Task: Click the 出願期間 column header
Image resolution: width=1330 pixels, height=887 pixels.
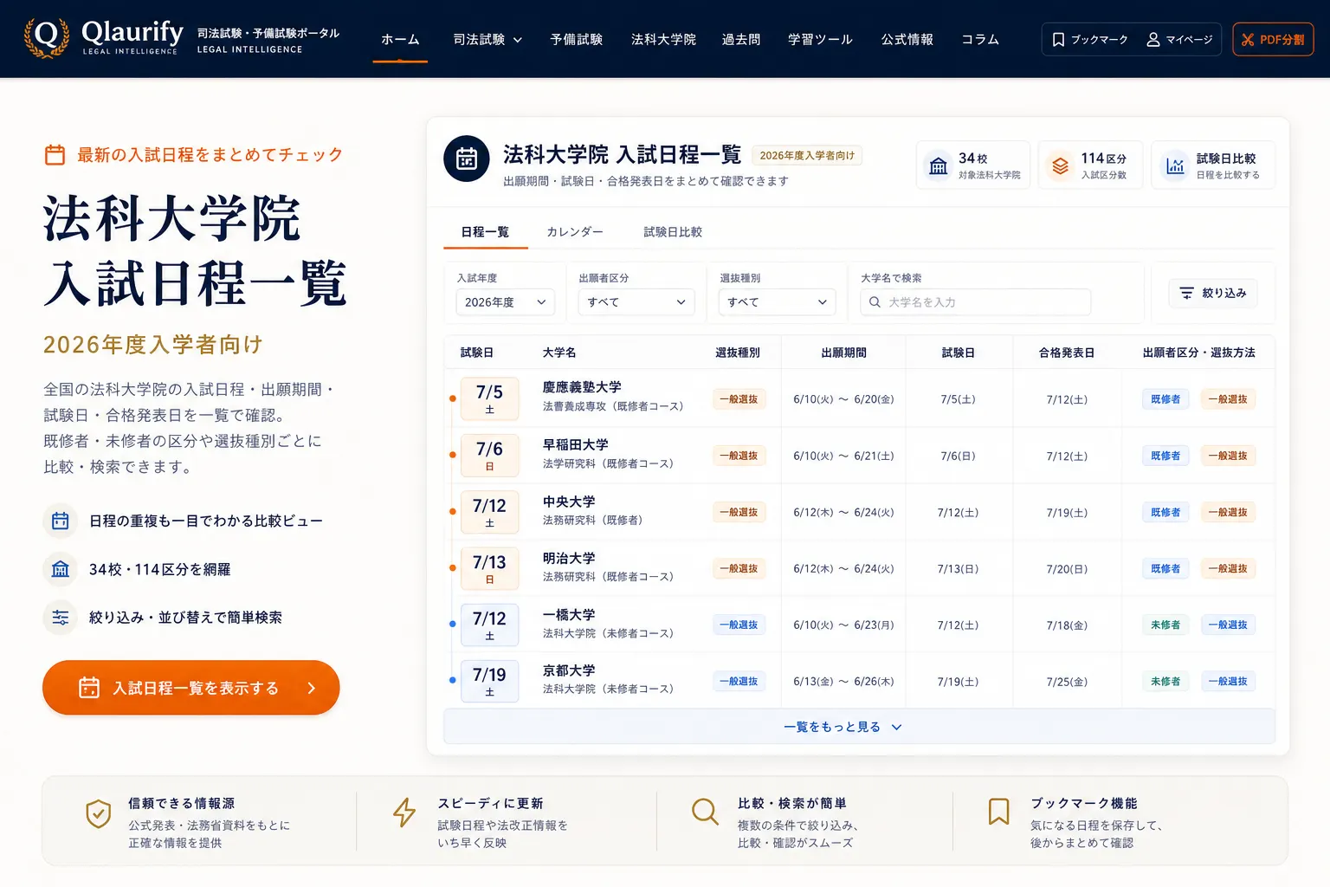Action: click(x=844, y=353)
